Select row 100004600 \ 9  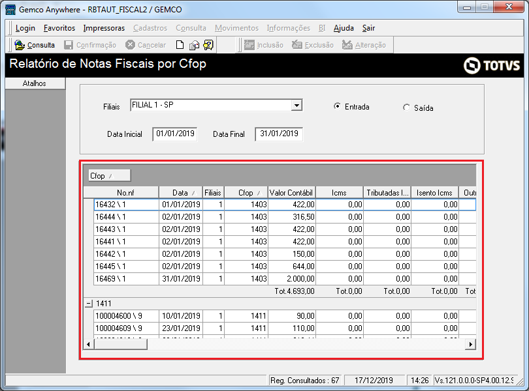click(285, 316)
